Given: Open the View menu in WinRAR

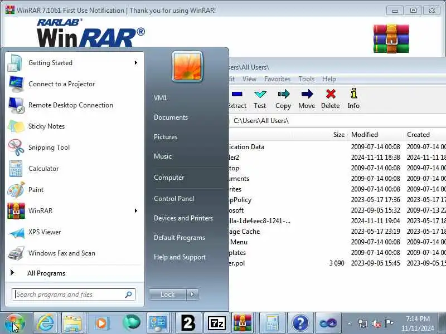Looking at the screenshot, I should pos(249,79).
